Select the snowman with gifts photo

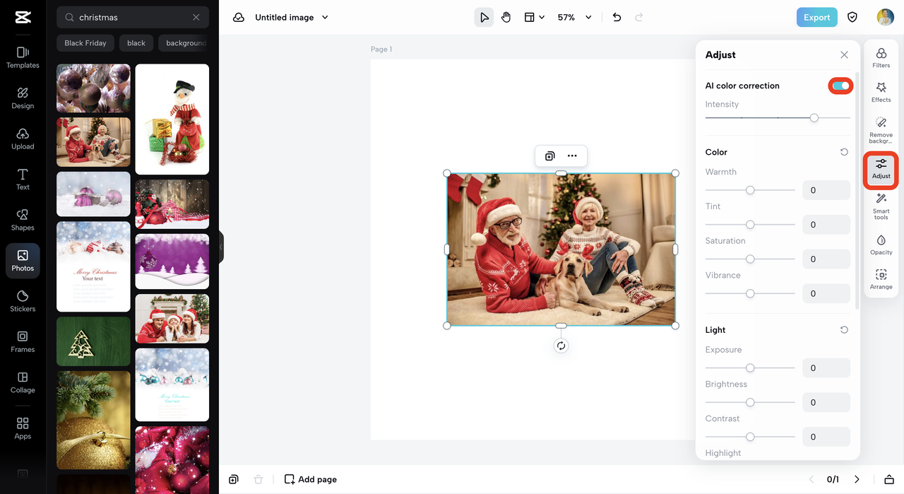172,119
